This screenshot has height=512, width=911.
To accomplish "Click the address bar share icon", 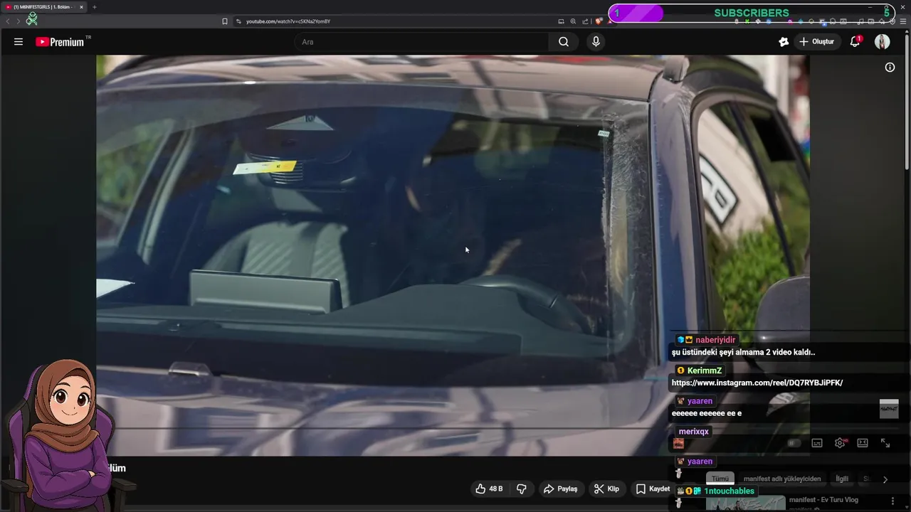I will (585, 21).
